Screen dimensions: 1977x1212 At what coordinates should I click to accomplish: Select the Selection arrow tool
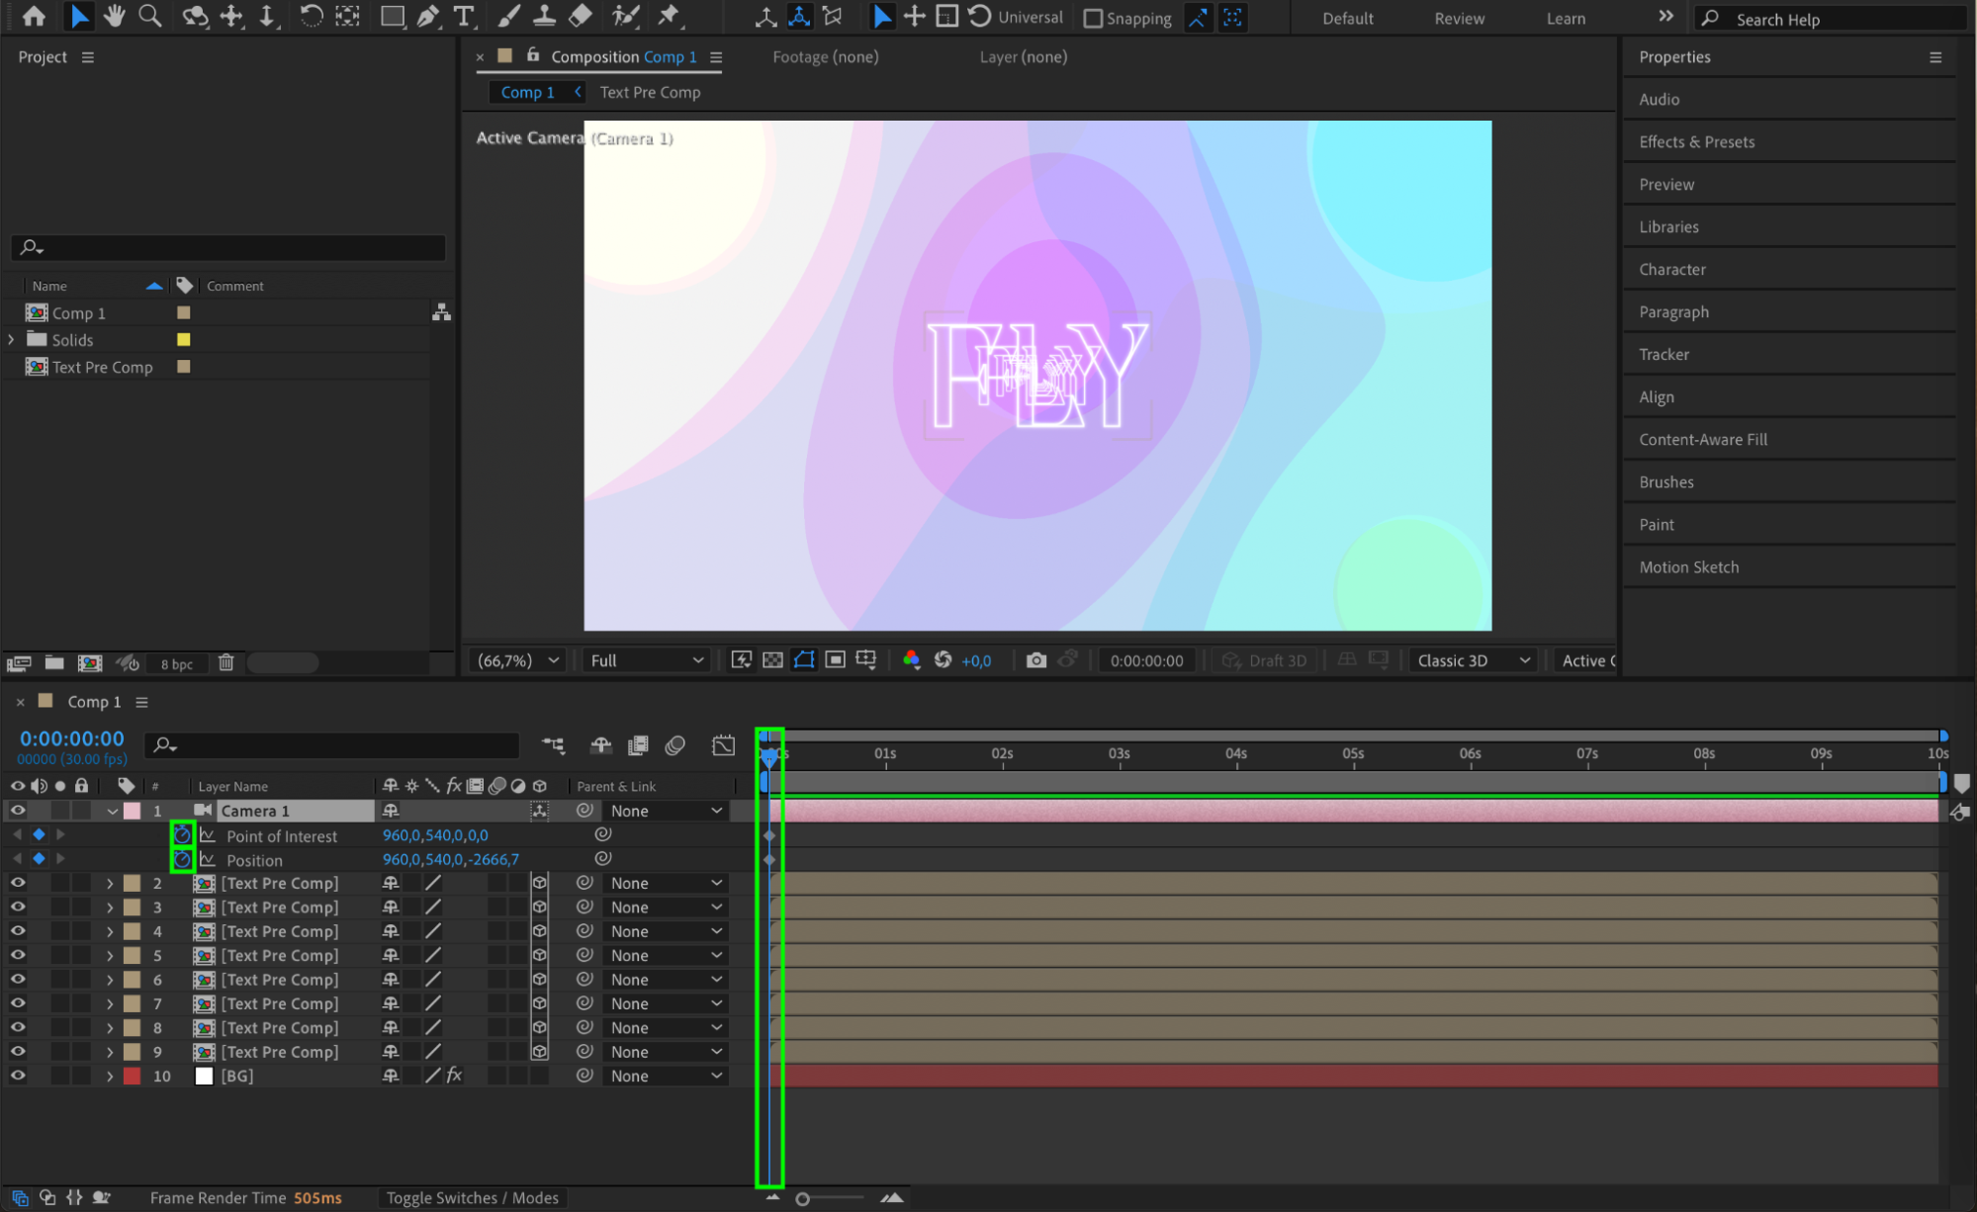[x=79, y=17]
